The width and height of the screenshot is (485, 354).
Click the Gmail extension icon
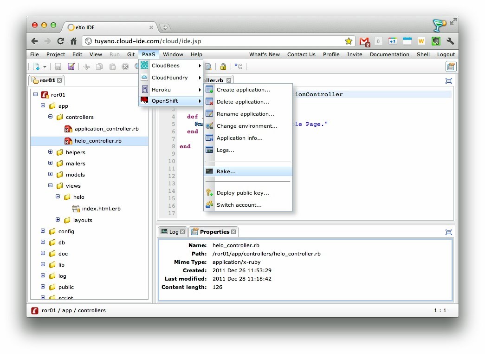tap(365, 41)
